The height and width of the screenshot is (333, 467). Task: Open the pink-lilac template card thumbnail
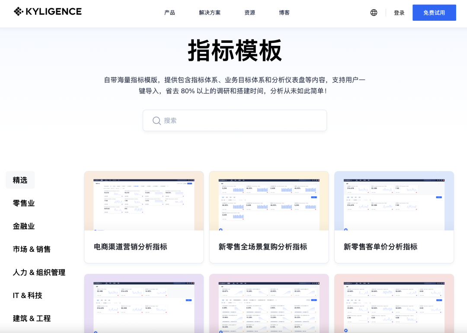pyautogui.click(x=269, y=303)
